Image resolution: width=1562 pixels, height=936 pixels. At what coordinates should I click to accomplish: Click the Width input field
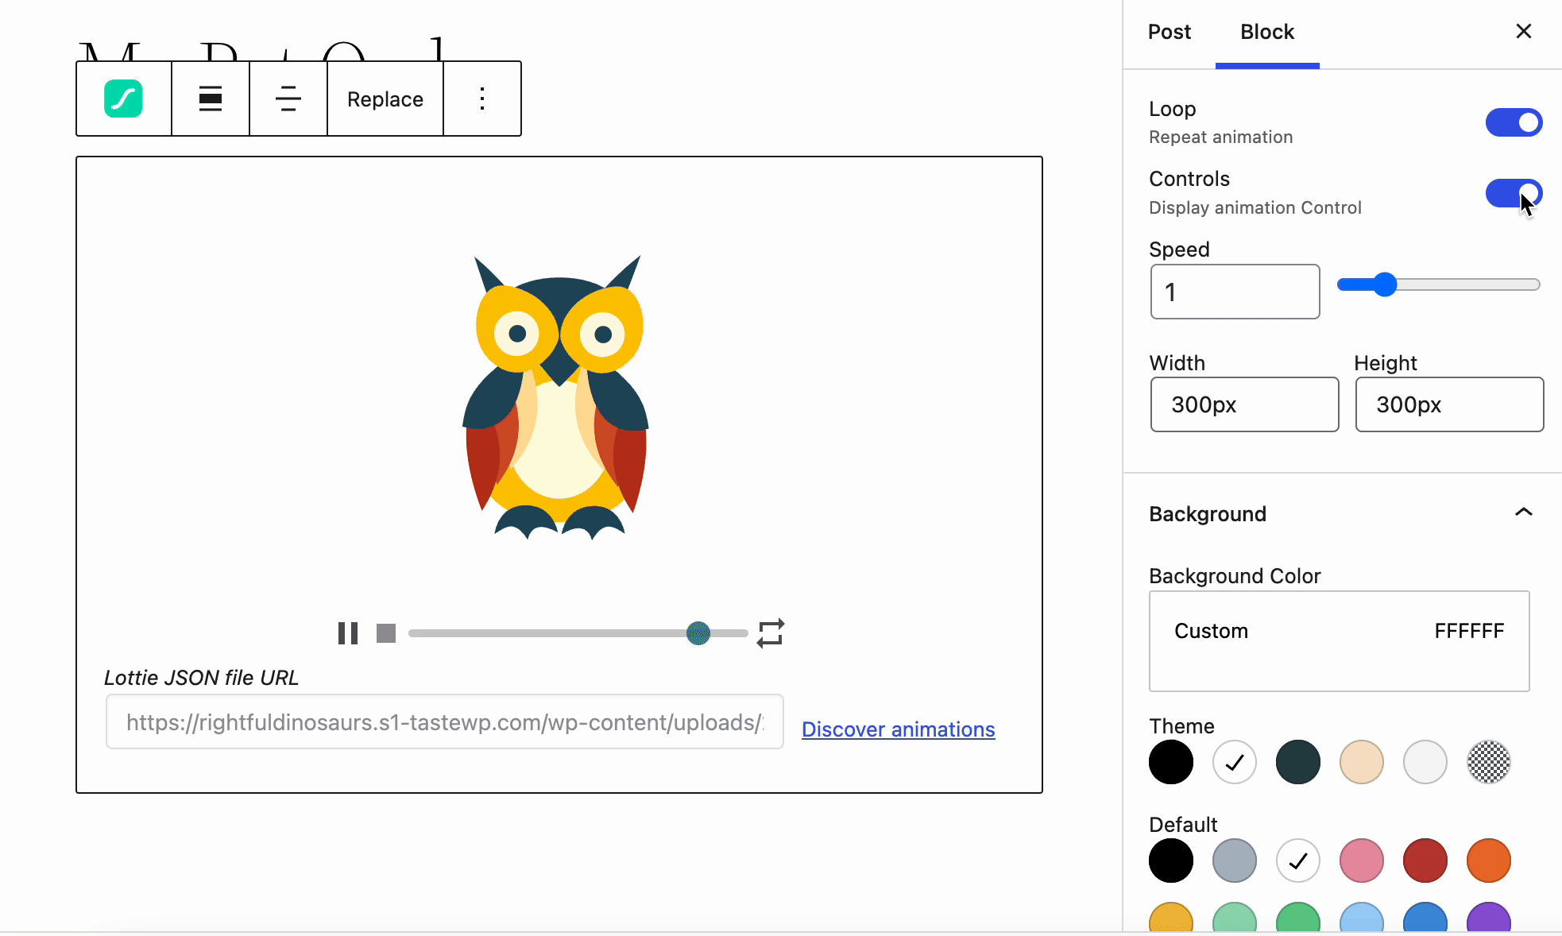click(1244, 404)
